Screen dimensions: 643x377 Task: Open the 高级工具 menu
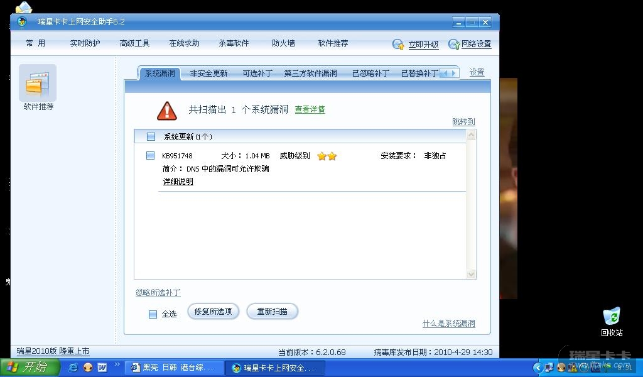tap(134, 43)
